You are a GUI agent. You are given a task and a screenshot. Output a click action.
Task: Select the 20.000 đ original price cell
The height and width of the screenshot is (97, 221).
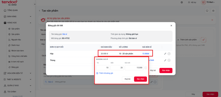click(104, 54)
